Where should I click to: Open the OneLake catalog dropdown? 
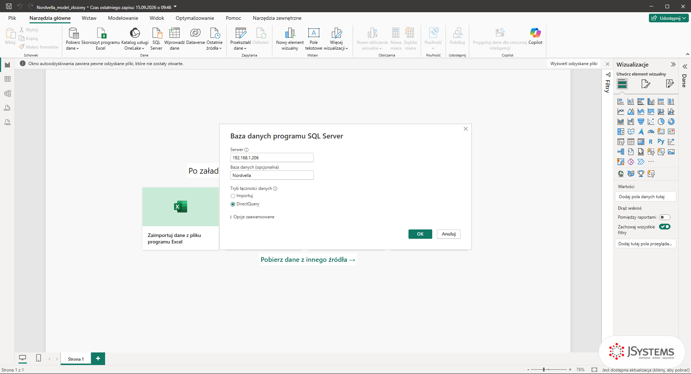click(x=135, y=39)
